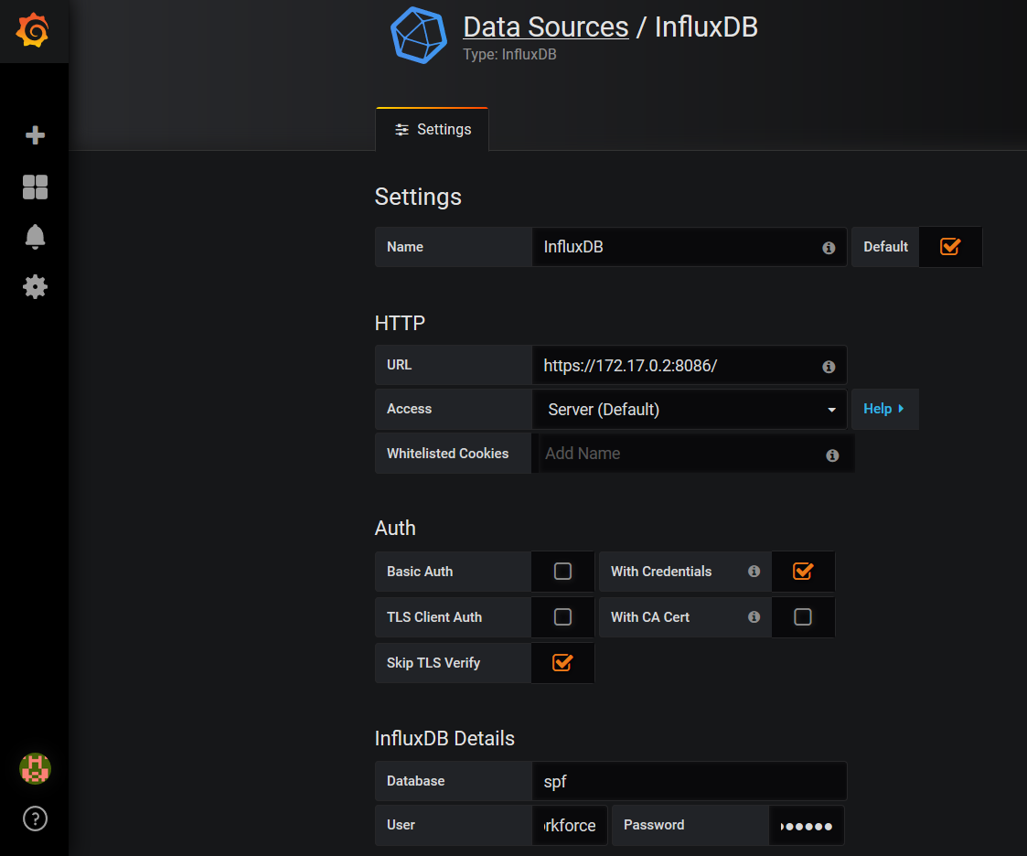Click the Whitelisted Cookies info icon
This screenshot has width=1027, height=856.
[x=832, y=455]
